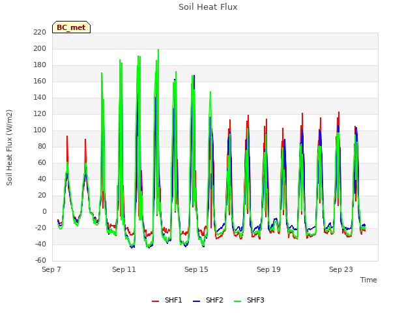Click the 100 y-axis tick label
Viewport: 417px width, 313px height.
[40, 130]
